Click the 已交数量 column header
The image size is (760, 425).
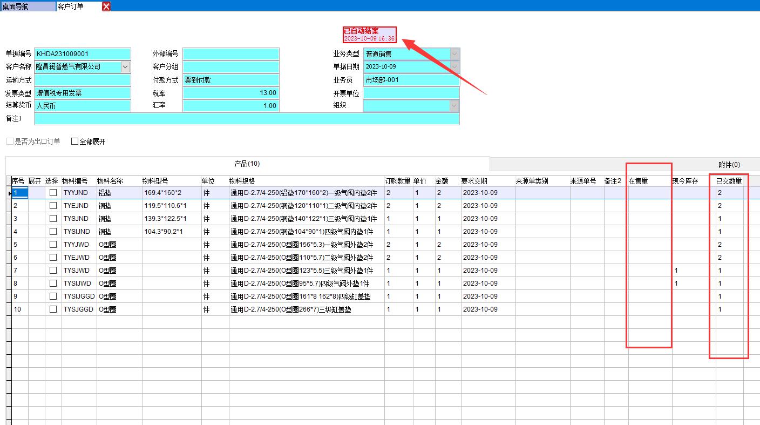point(729,181)
